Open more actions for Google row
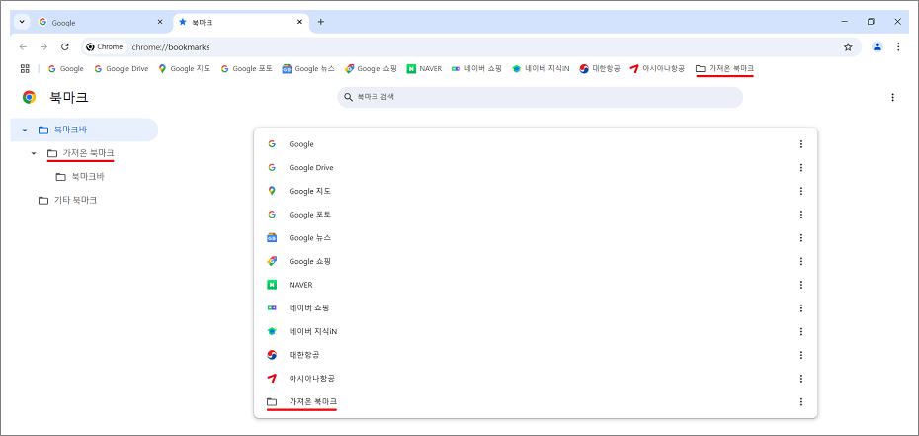The image size is (919, 436). (801, 144)
